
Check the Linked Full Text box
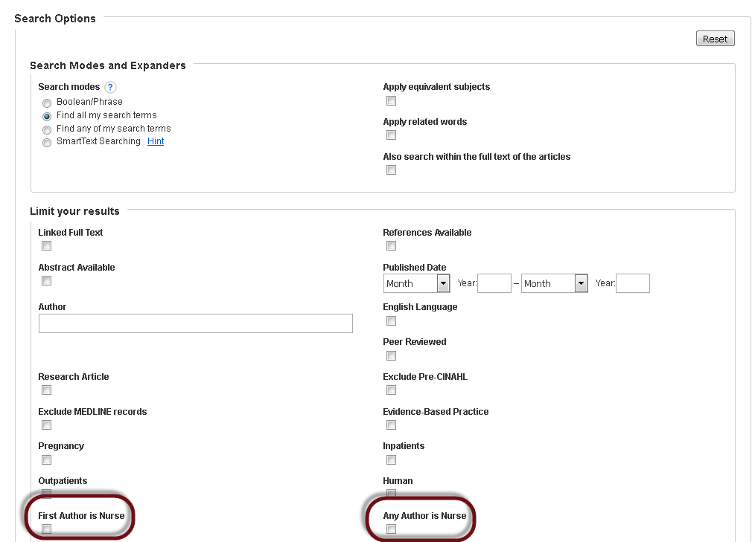pyautogui.click(x=46, y=246)
